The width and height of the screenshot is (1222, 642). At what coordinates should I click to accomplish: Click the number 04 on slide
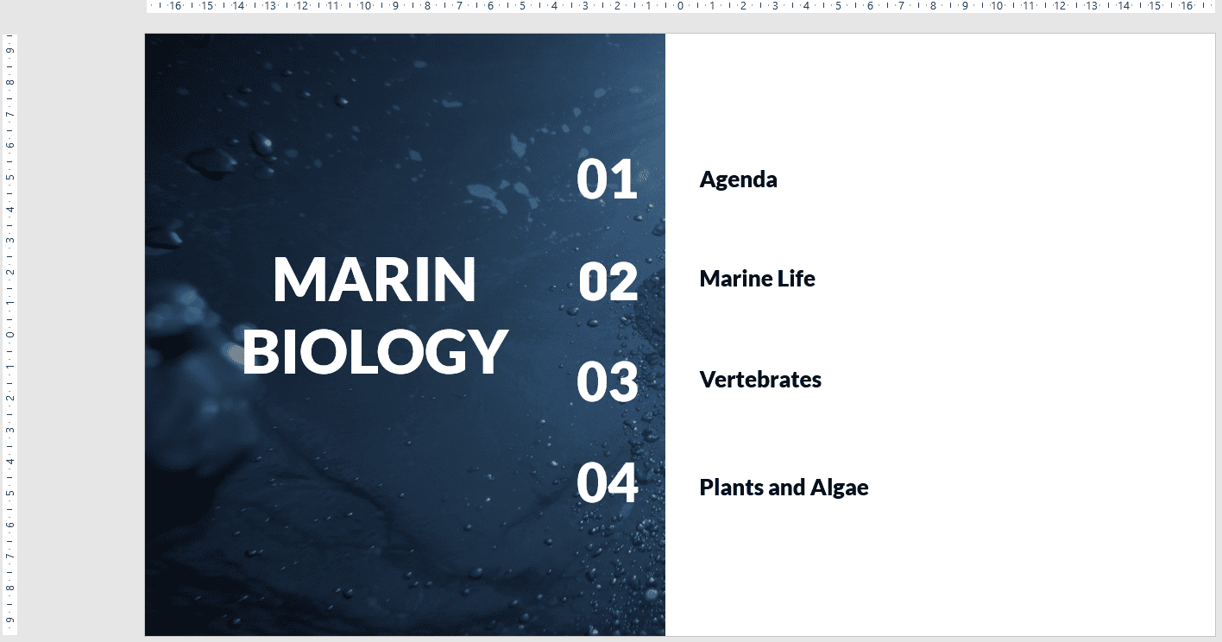[x=607, y=482]
